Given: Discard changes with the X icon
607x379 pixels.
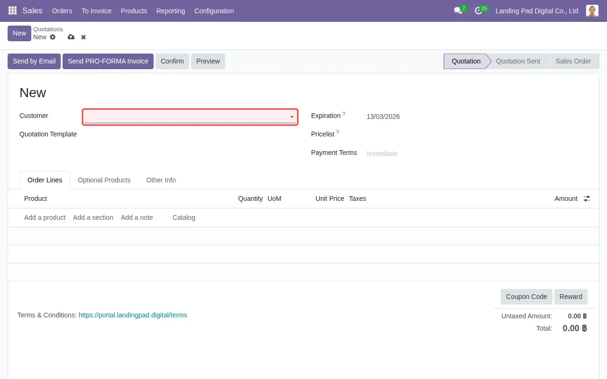Looking at the screenshot, I should tap(83, 37).
